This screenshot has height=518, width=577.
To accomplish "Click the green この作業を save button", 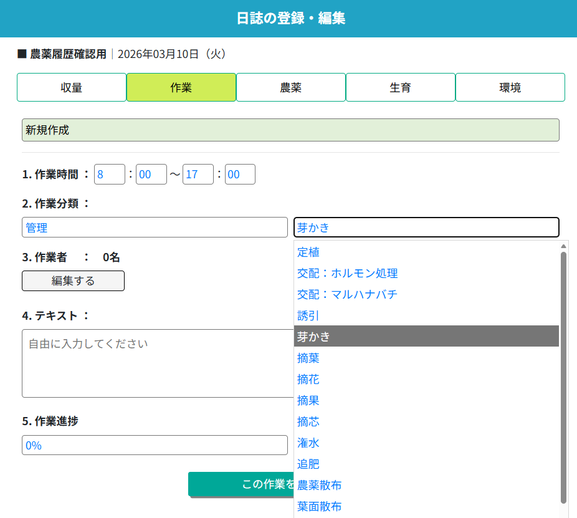I will pos(241,484).
